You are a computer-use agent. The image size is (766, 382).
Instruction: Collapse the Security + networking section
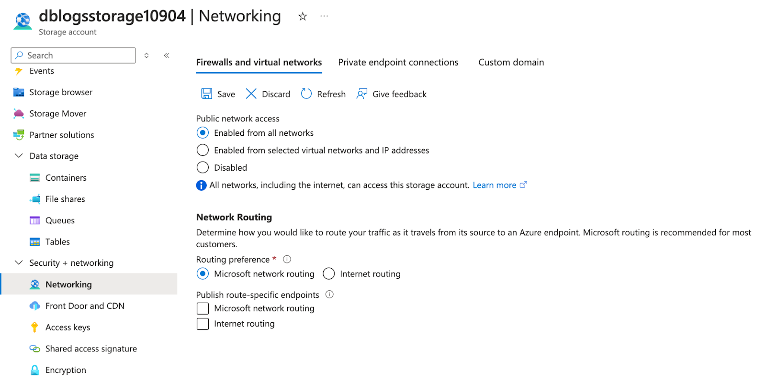coord(19,263)
